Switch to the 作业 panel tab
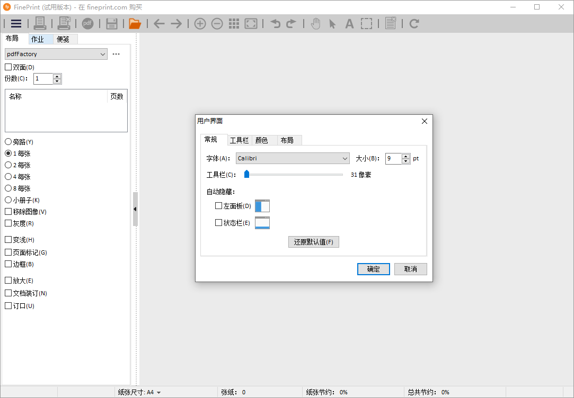Image resolution: width=574 pixels, height=398 pixels. coord(37,38)
